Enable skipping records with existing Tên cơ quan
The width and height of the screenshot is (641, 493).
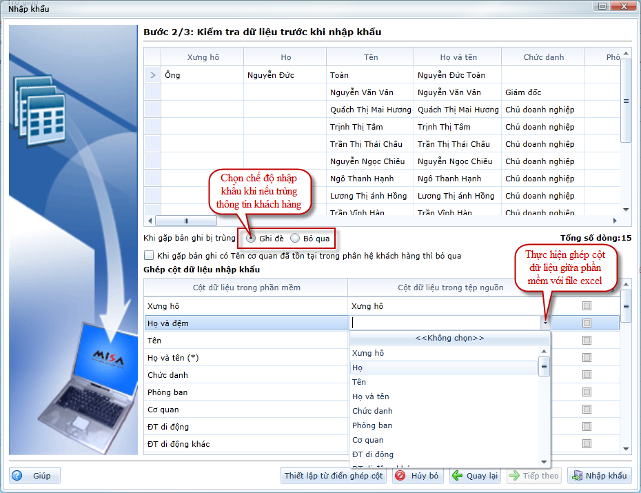pyautogui.click(x=149, y=256)
